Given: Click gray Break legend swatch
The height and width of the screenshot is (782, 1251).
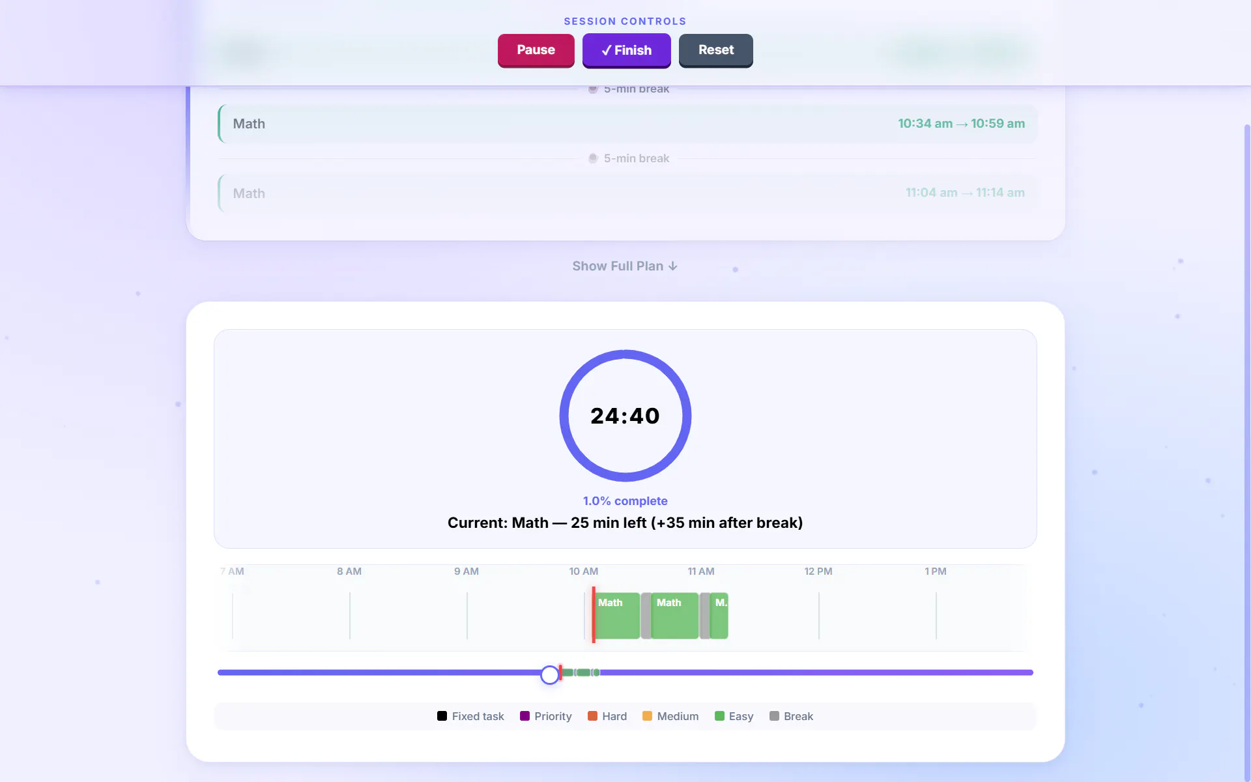Looking at the screenshot, I should pos(774,716).
